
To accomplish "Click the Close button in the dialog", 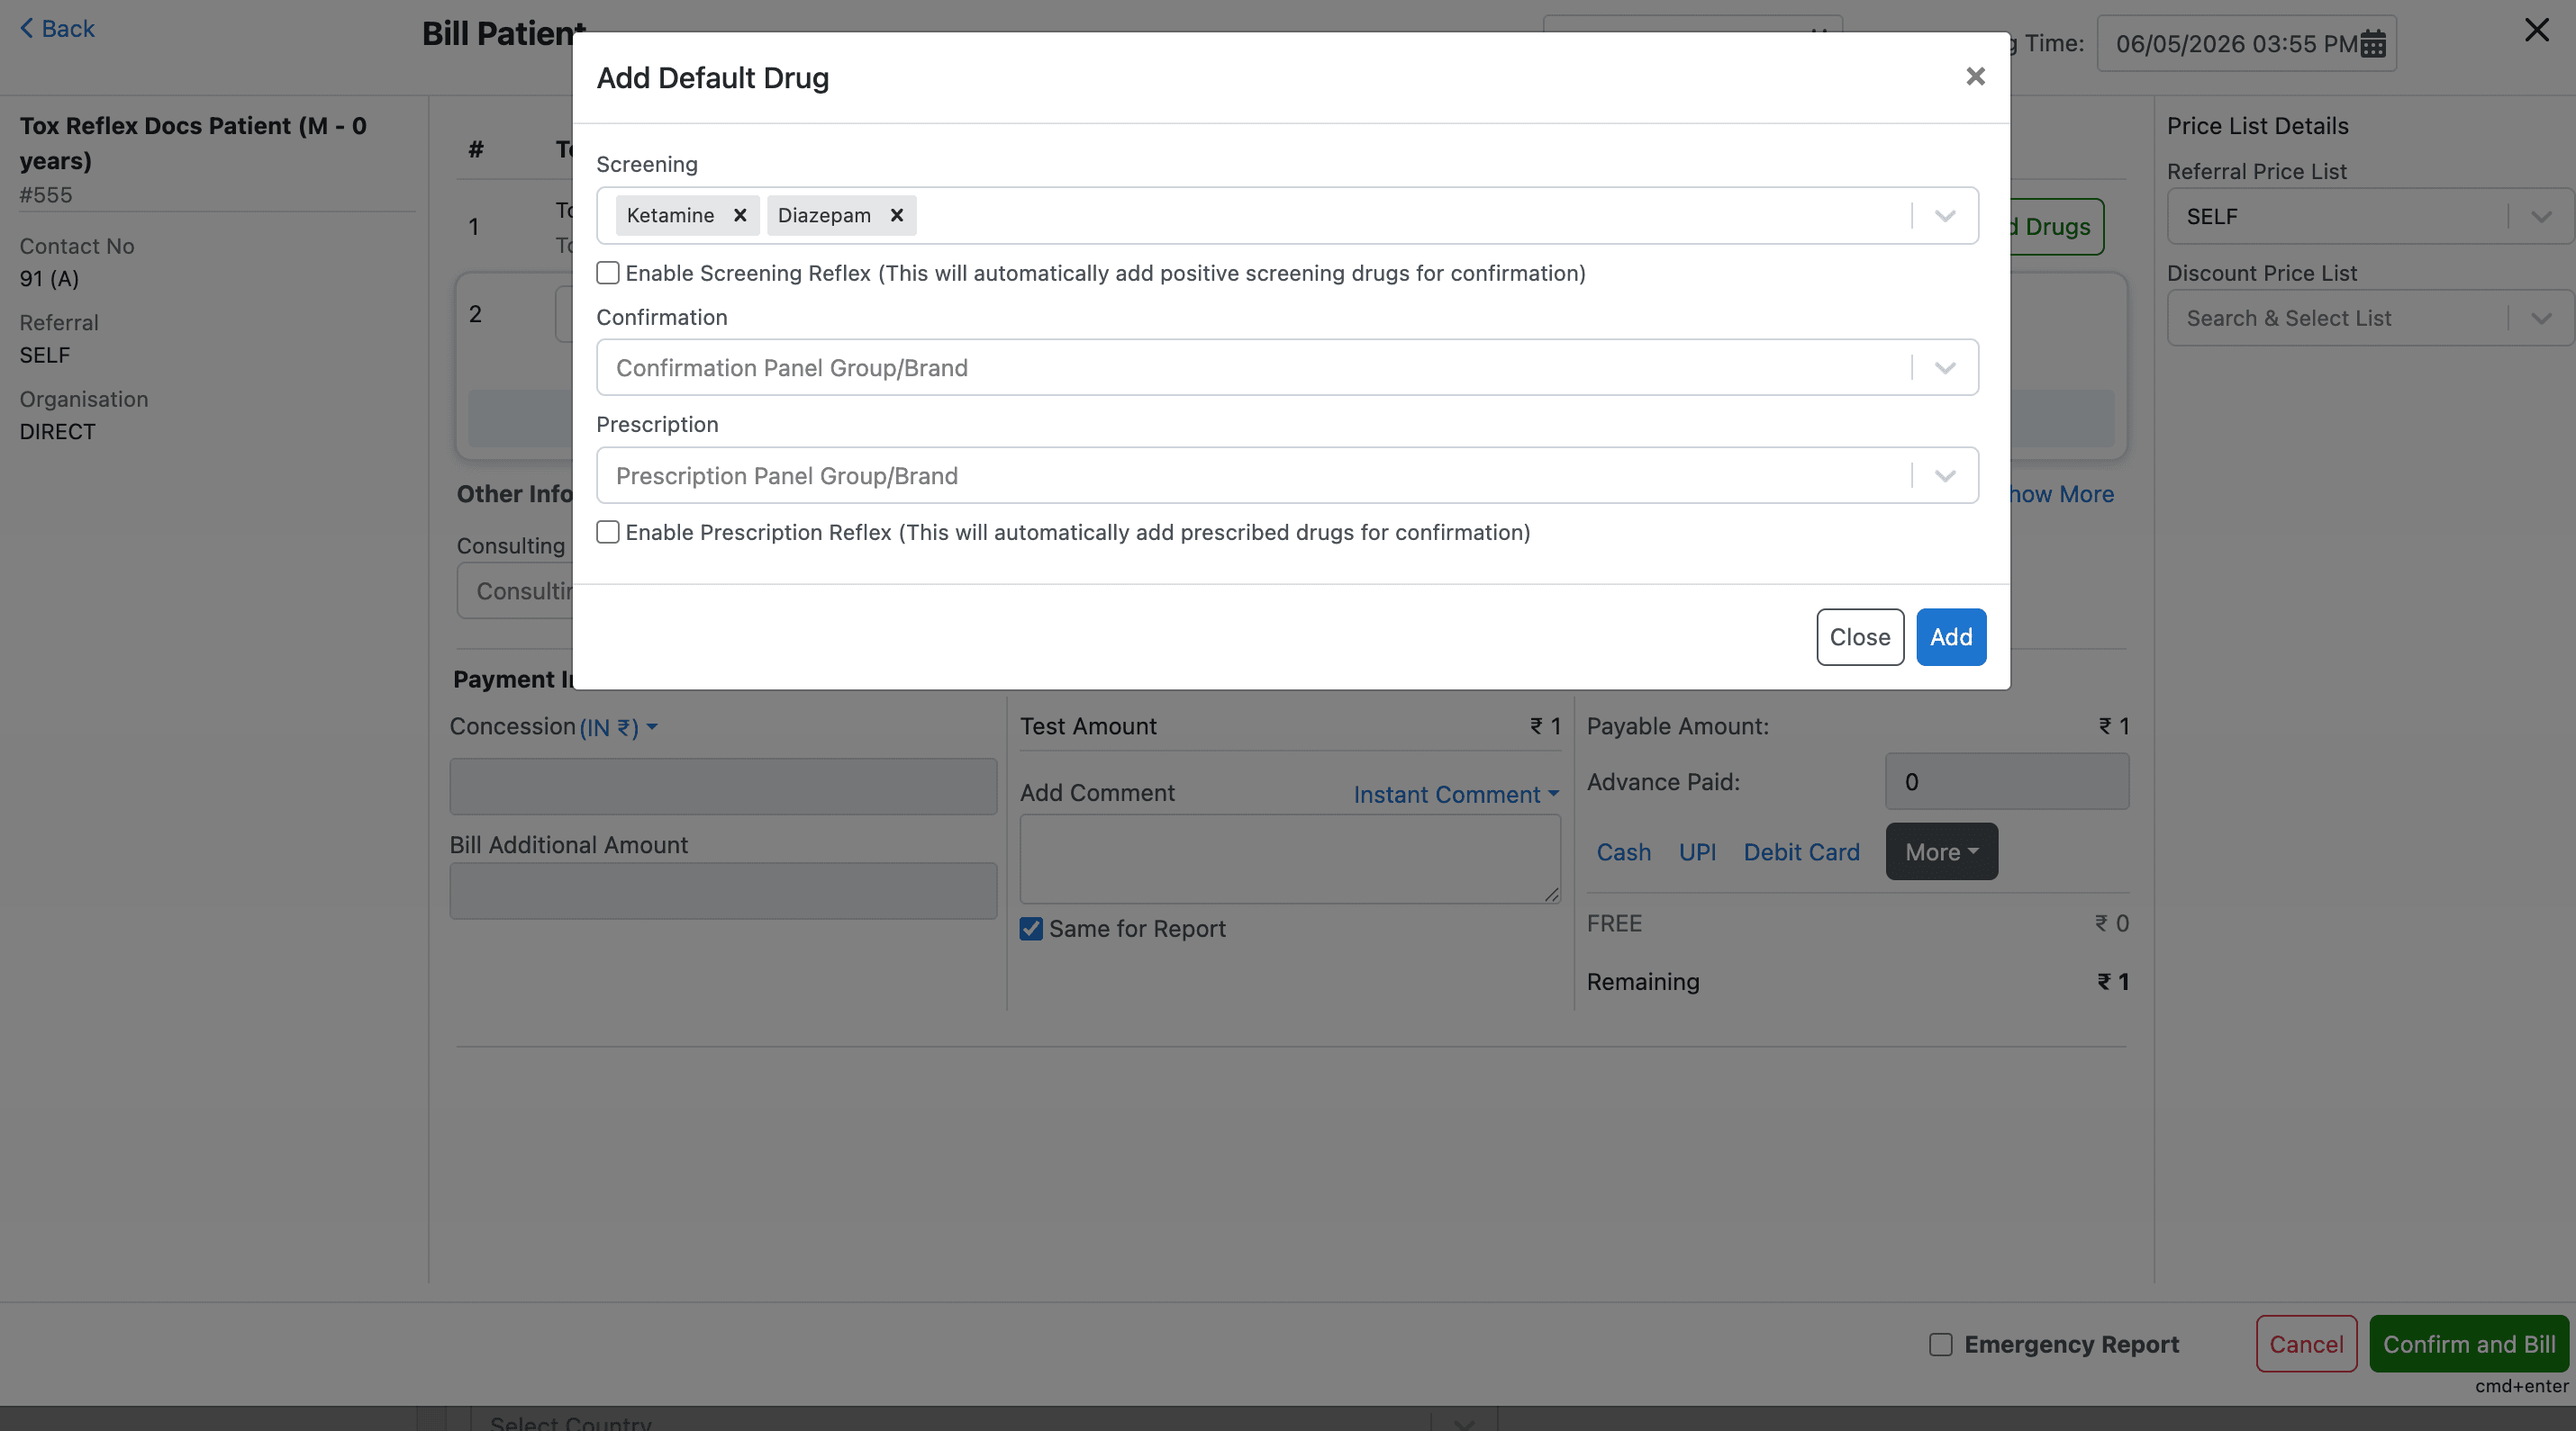I will 1860,637.
